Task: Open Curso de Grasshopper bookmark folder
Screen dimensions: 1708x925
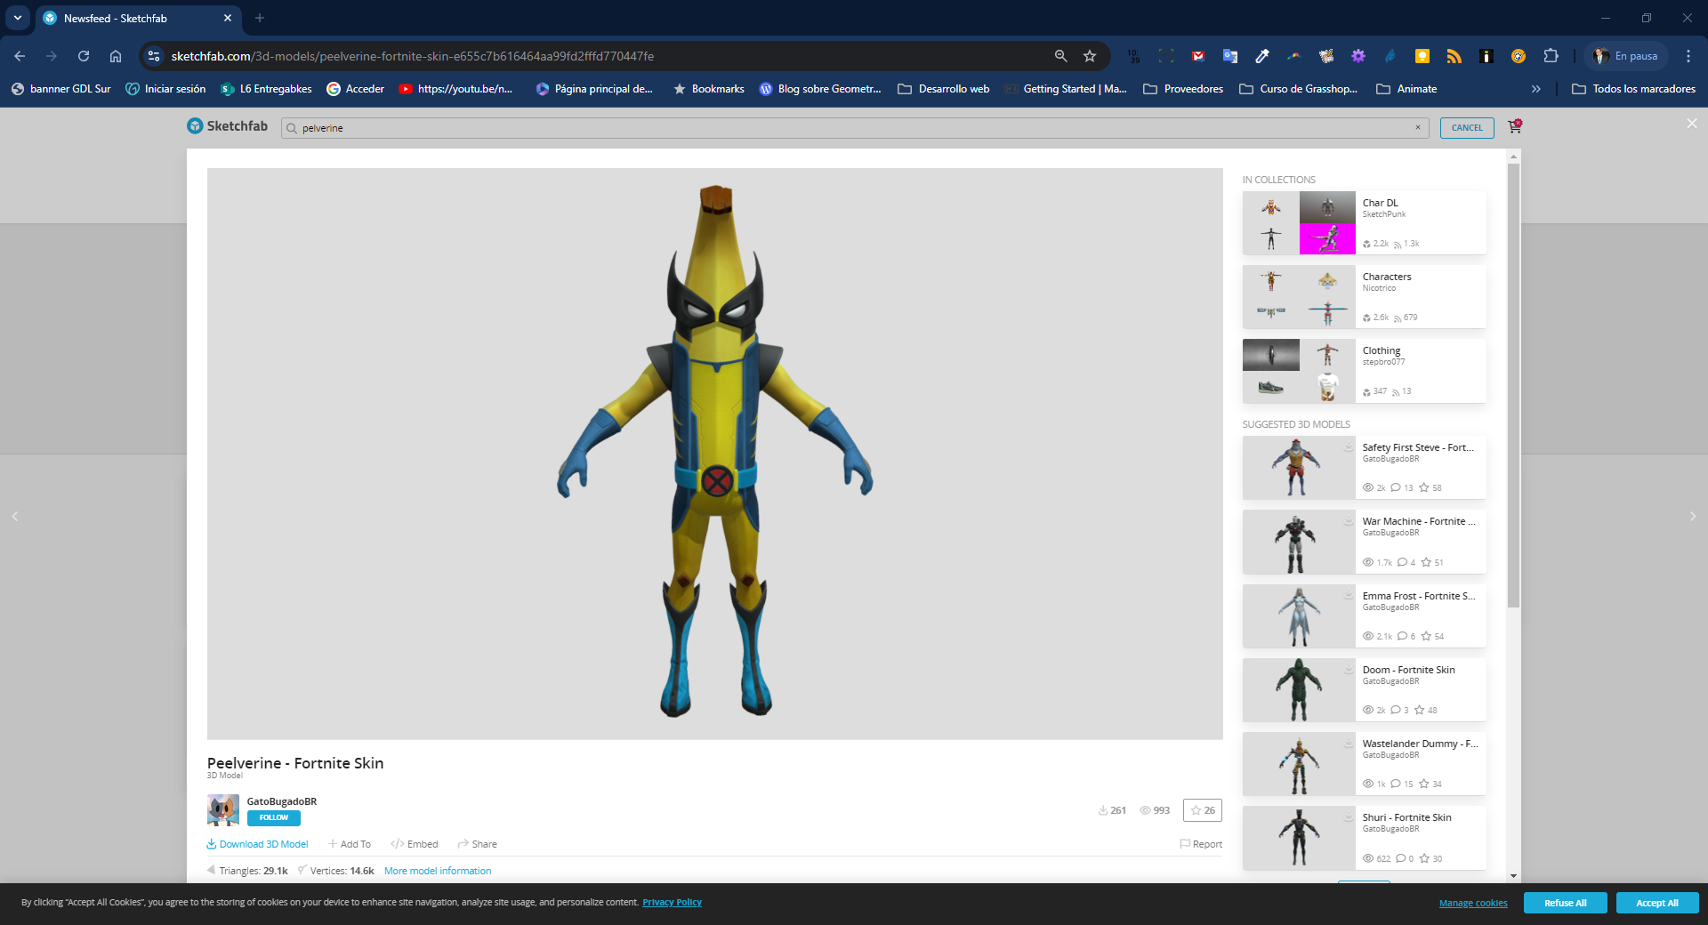Action: pyautogui.click(x=1299, y=89)
